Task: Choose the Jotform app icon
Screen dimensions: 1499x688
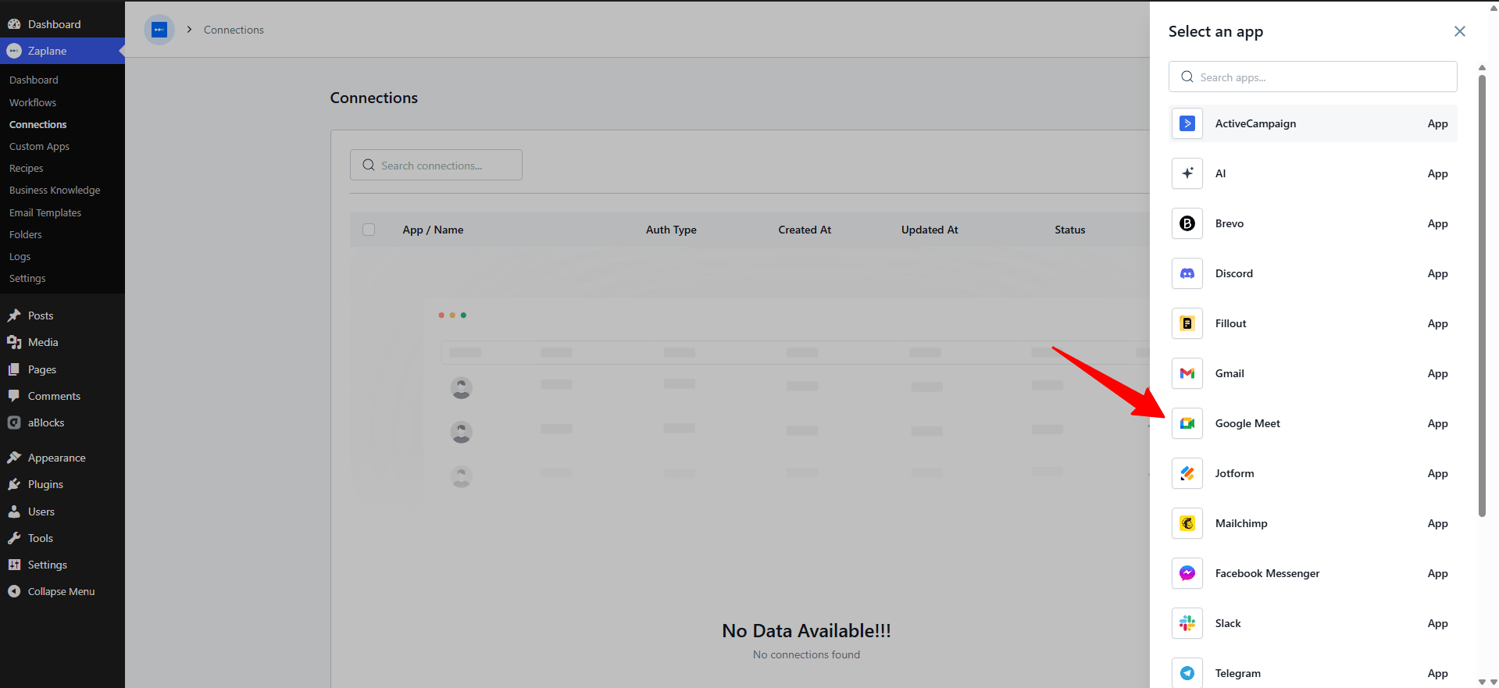Action: click(1187, 473)
